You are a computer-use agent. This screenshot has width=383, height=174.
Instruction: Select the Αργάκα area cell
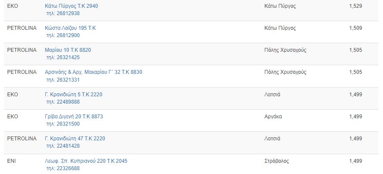pos(273,117)
